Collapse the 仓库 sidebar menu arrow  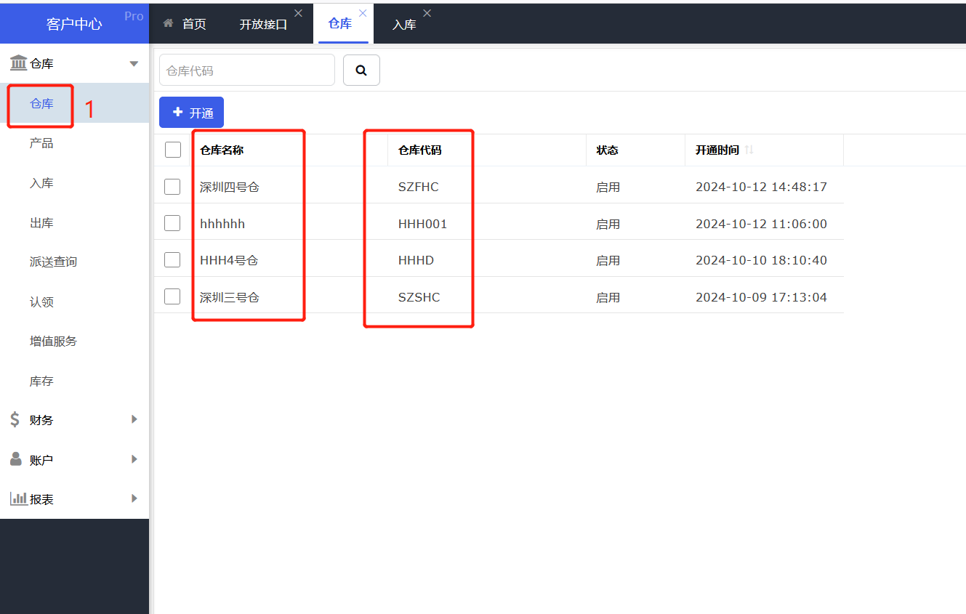(134, 64)
